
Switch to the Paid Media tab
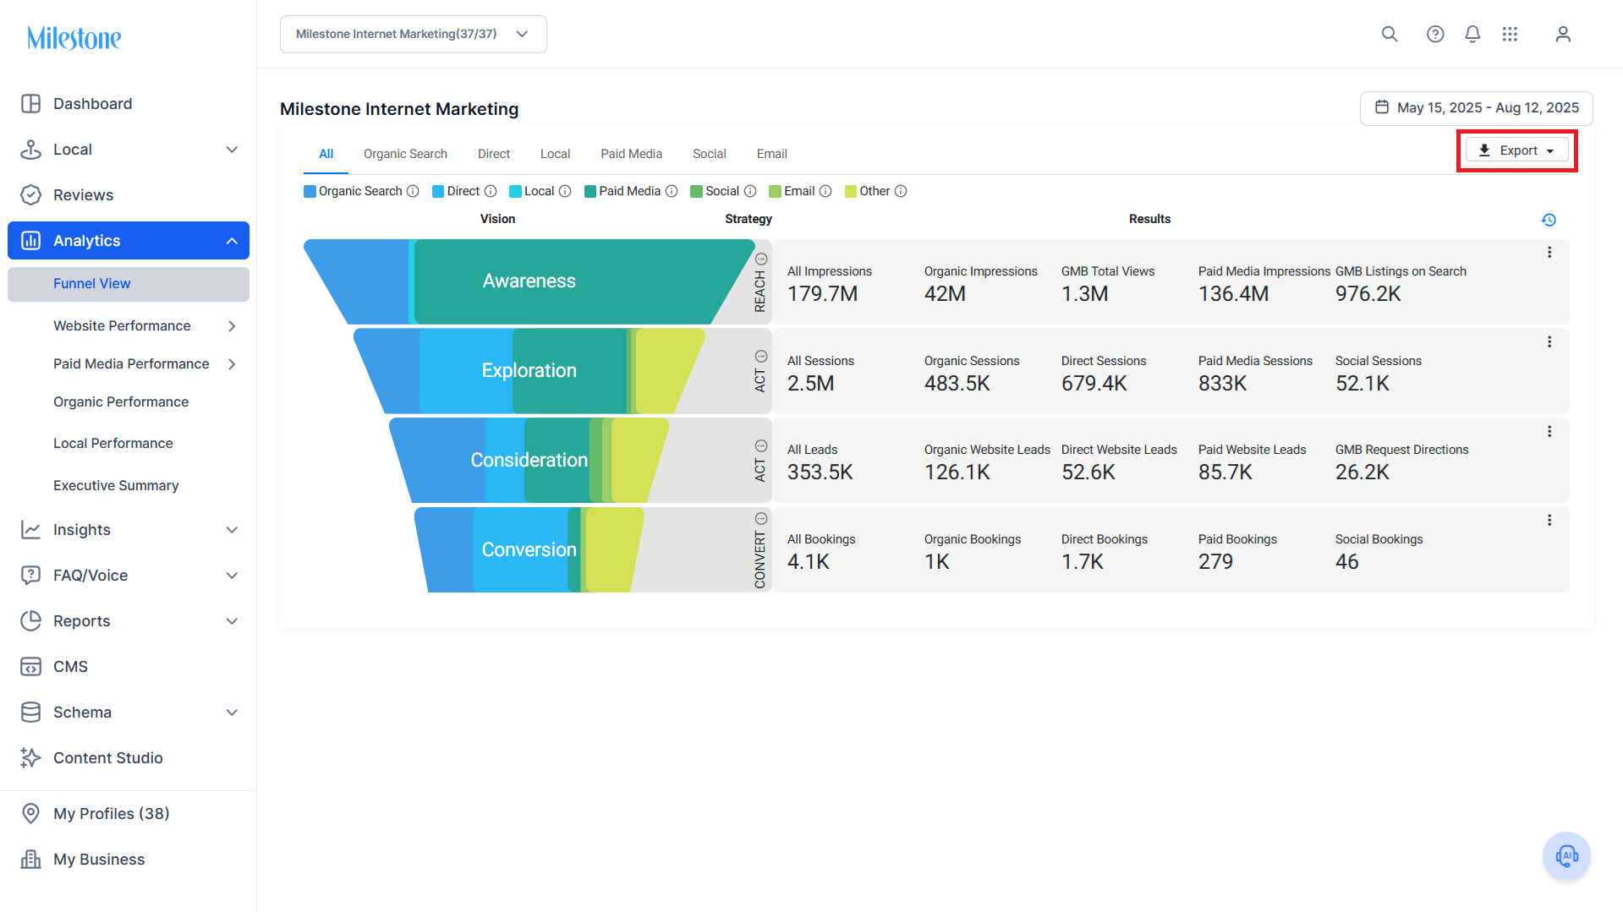coord(631,154)
